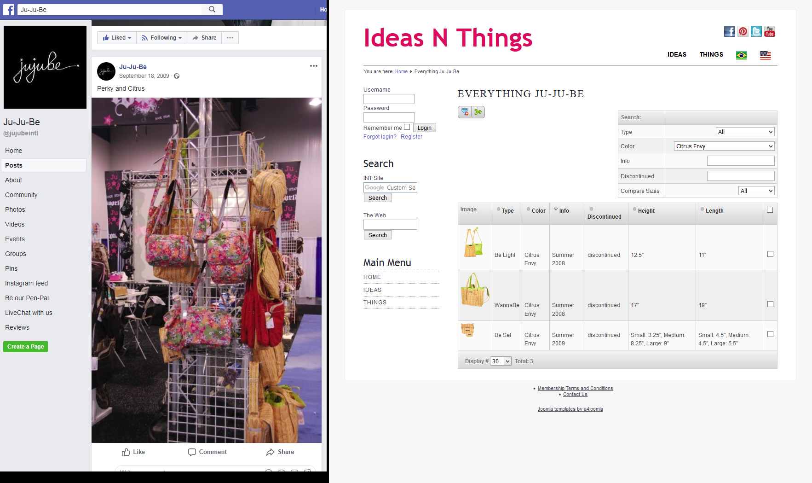Click the Forgot login? link
Viewport: 812px width, 483px height.
380,137
